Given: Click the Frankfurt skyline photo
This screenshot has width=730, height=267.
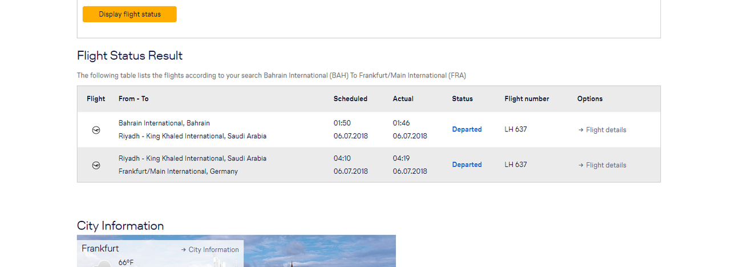Looking at the screenshot, I should tap(319, 251).
